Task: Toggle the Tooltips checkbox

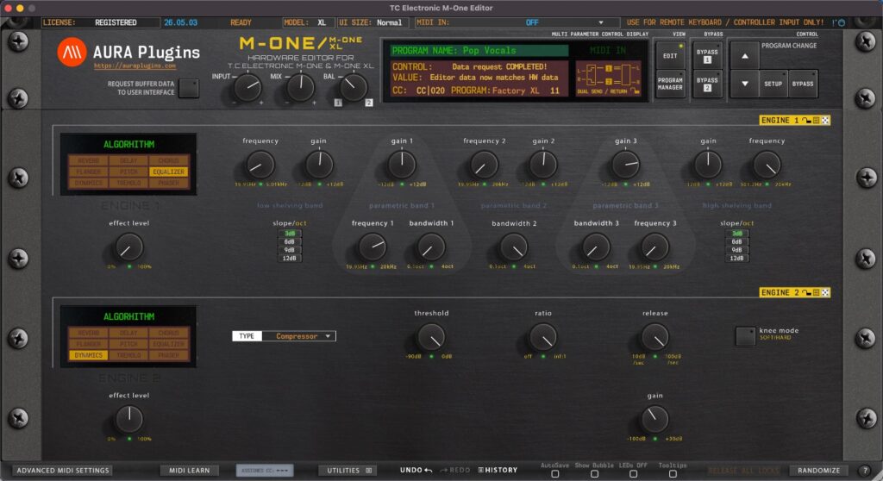Action: 673,474
